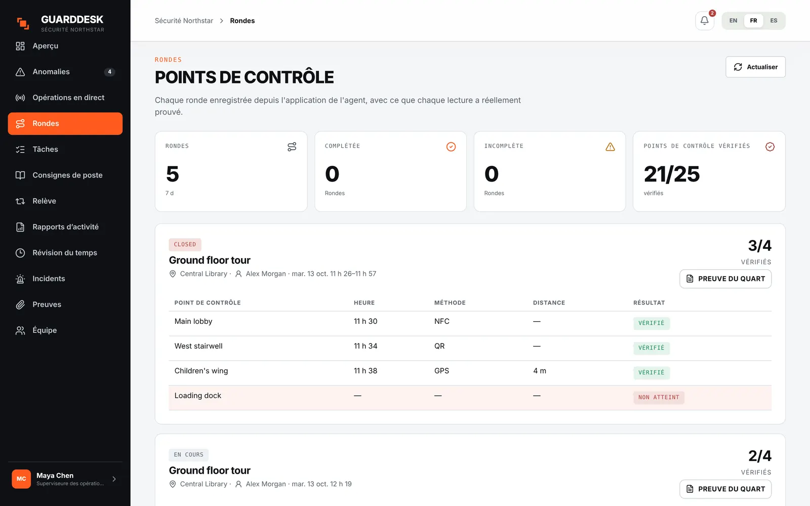Click the Aperçu grid icon
810x506 pixels.
pyautogui.click(x=20, y=46)
